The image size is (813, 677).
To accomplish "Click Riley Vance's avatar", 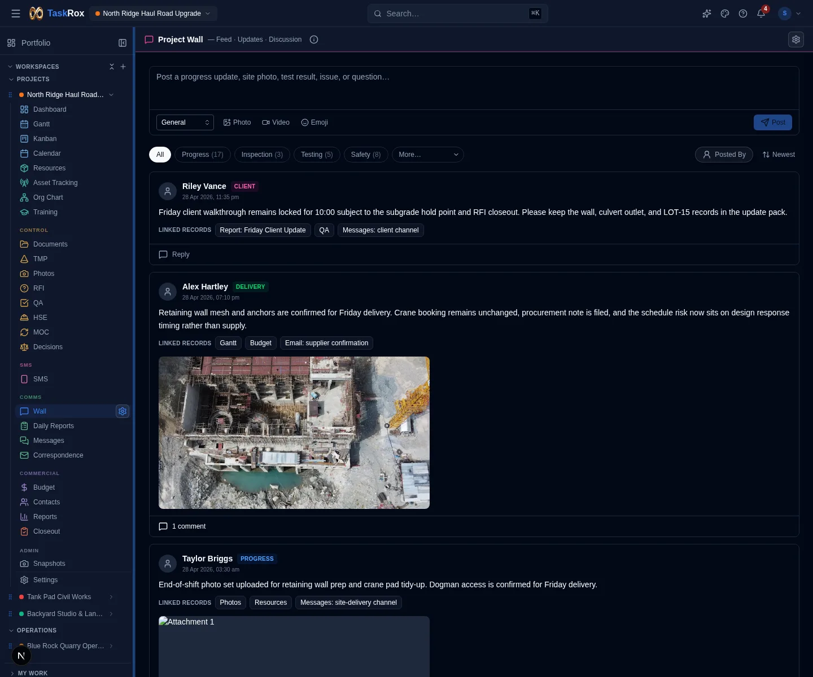I will click(x=168, y=191).
